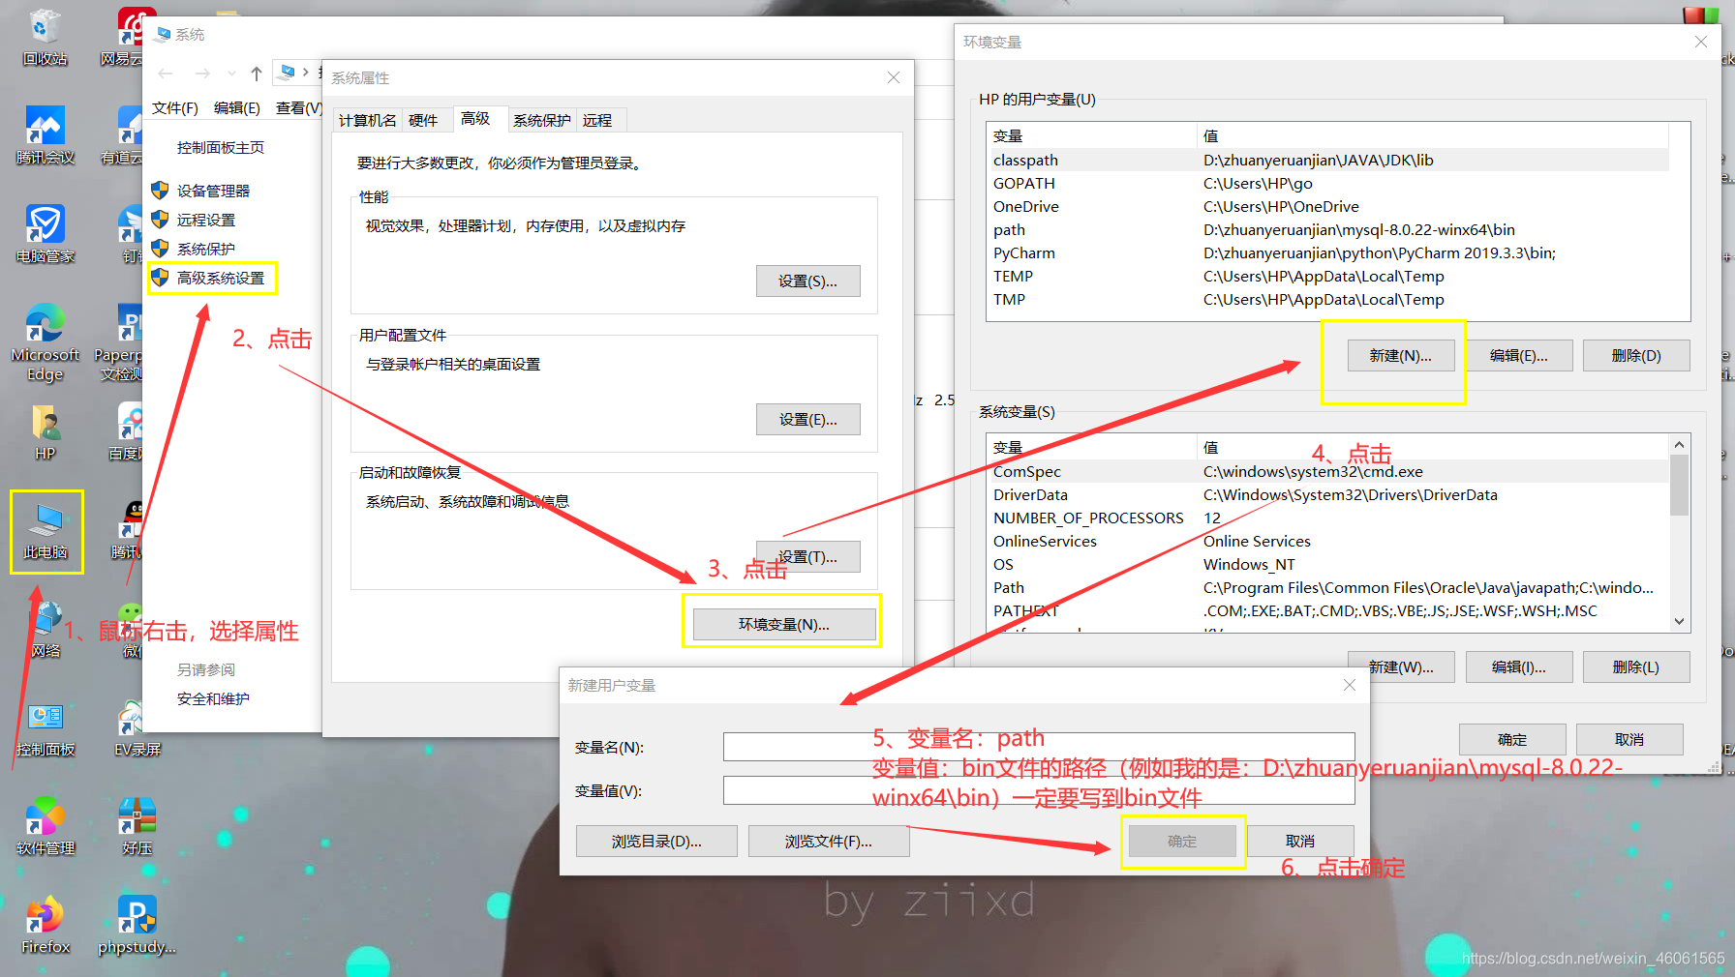The width and height of the screenshot is (1735, 977).
Task: Click the 环境变量(N)... button
Action: [x=784, y=624]
